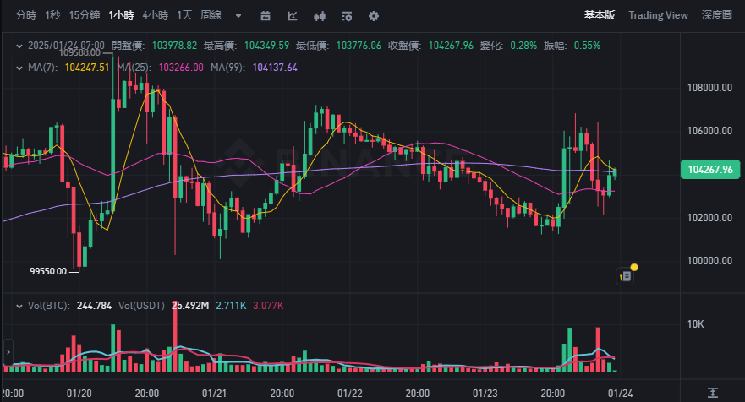Select the candlestick chart type icon
The width and height of the screenshot is (745, 402).
320,16
